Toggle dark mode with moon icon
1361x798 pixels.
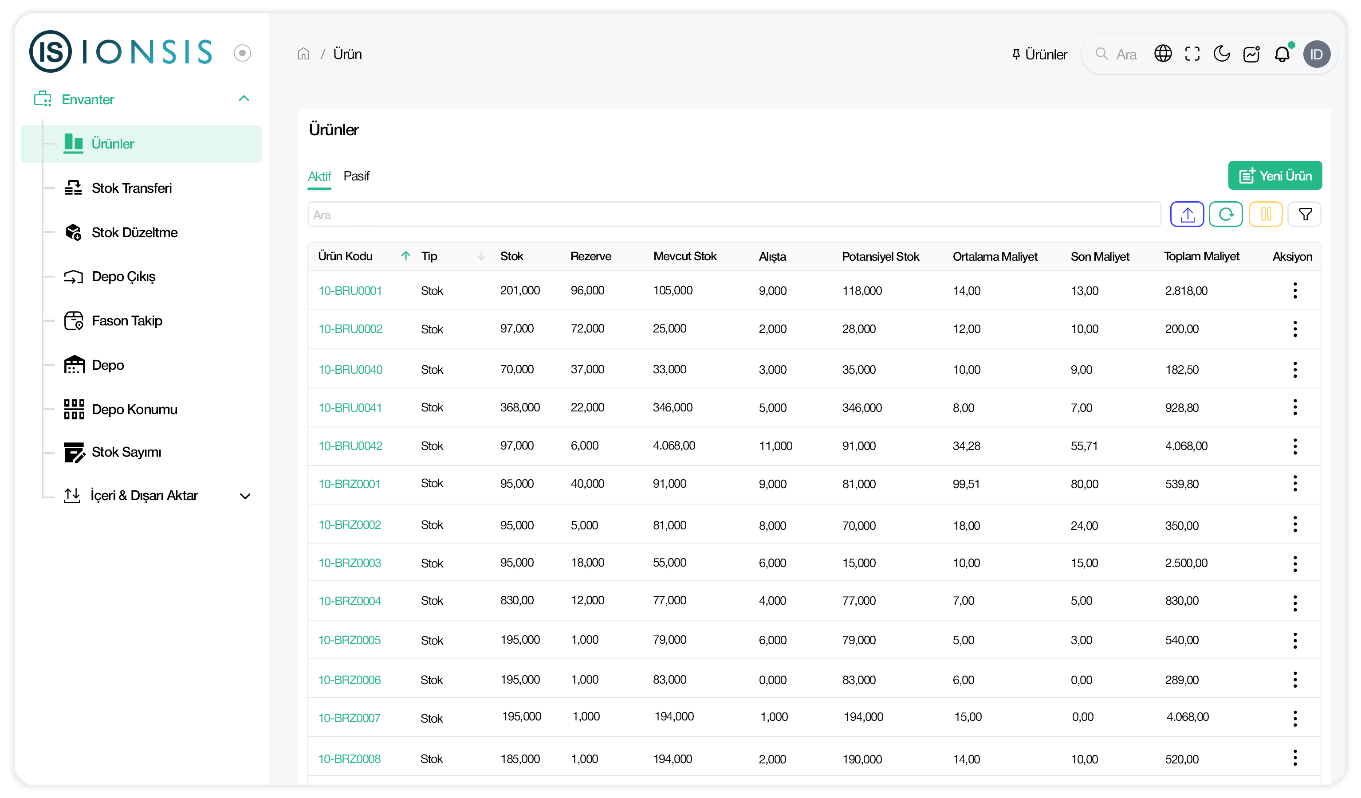[1222, 54]
